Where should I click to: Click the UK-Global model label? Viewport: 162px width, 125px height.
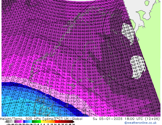point(73,119)
